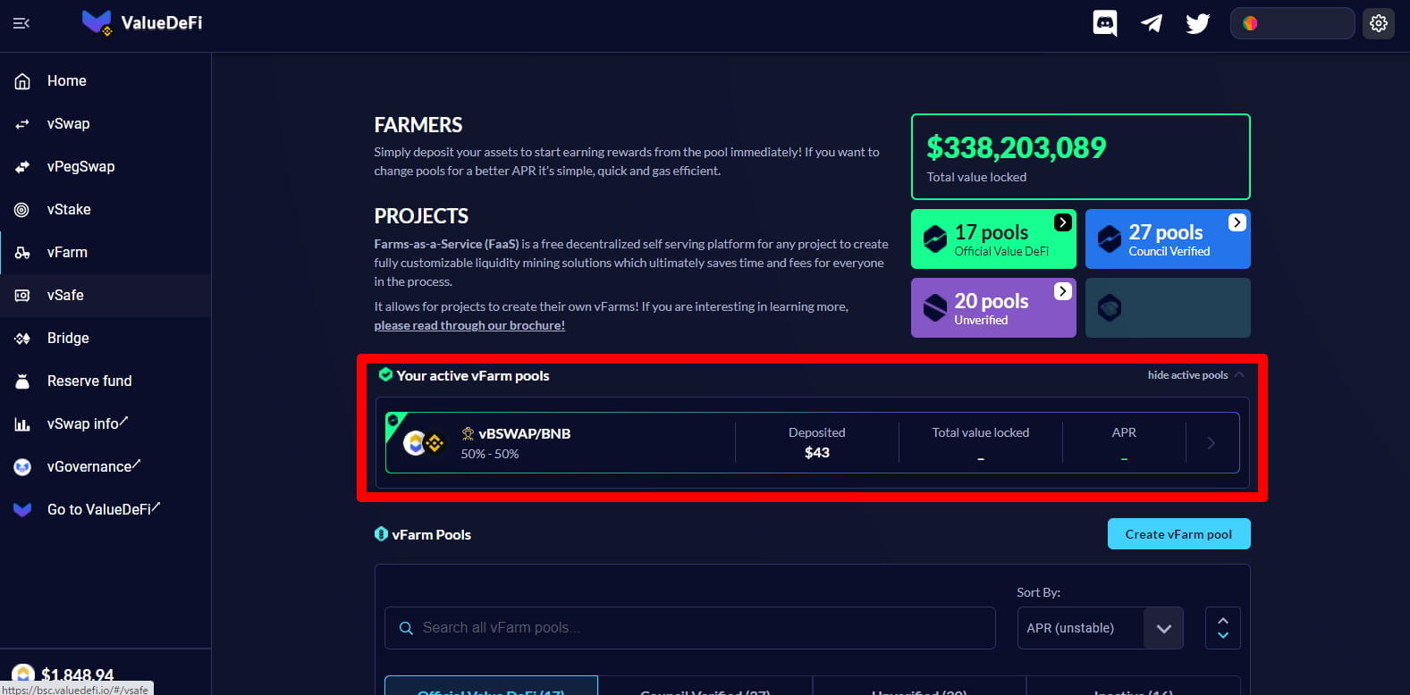Open the Discord community icon
1410x695 pixels.
point(1105,23)
